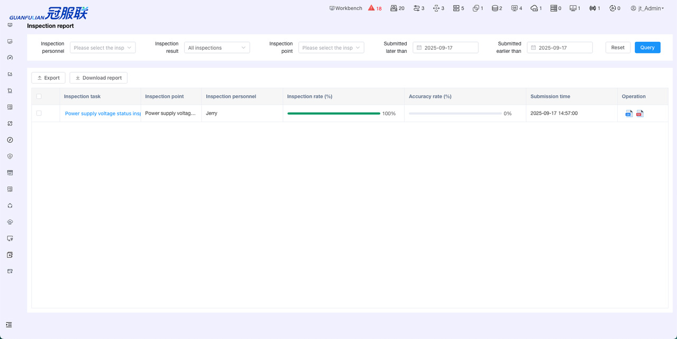677x339 pixels.
Task: Open the Inspection result dropdown
Action: pyautogui.click(x=217, y=48)
